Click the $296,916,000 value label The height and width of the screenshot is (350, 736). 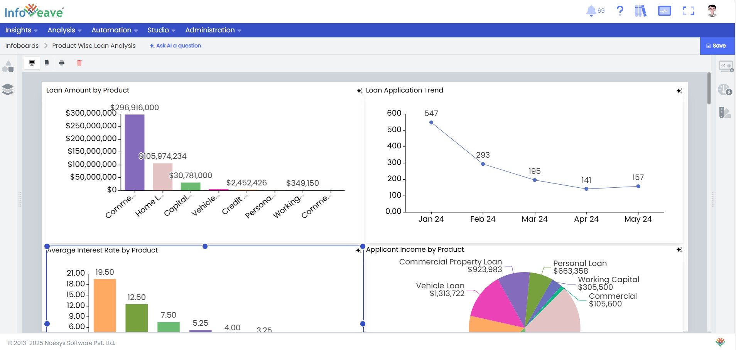click(135, 108)
